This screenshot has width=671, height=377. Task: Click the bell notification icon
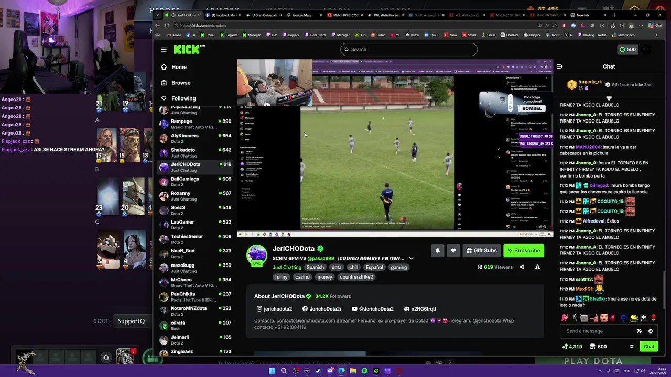(438, 251)
